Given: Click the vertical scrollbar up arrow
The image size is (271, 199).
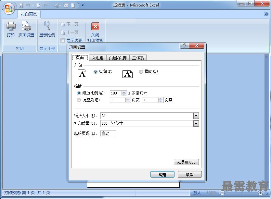Looking at the screenshot, I should [x=267, y=57].
